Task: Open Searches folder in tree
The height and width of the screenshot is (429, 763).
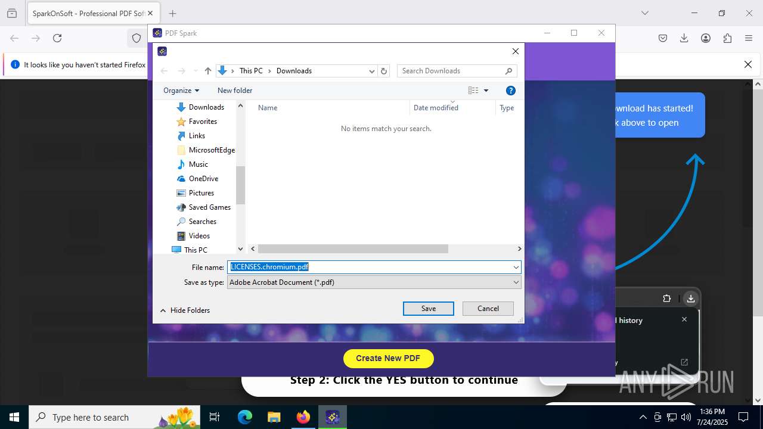Action: [203, 222]
